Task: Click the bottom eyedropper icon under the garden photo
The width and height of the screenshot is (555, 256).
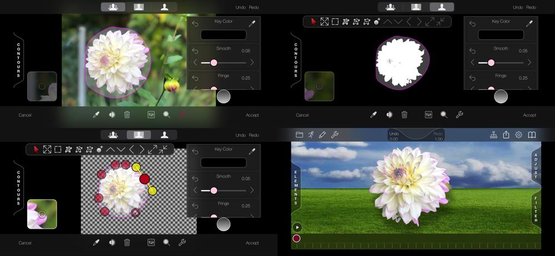Action: (96, 115)
